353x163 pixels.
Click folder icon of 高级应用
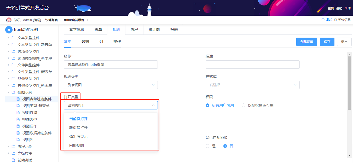[x=13, y=153]
